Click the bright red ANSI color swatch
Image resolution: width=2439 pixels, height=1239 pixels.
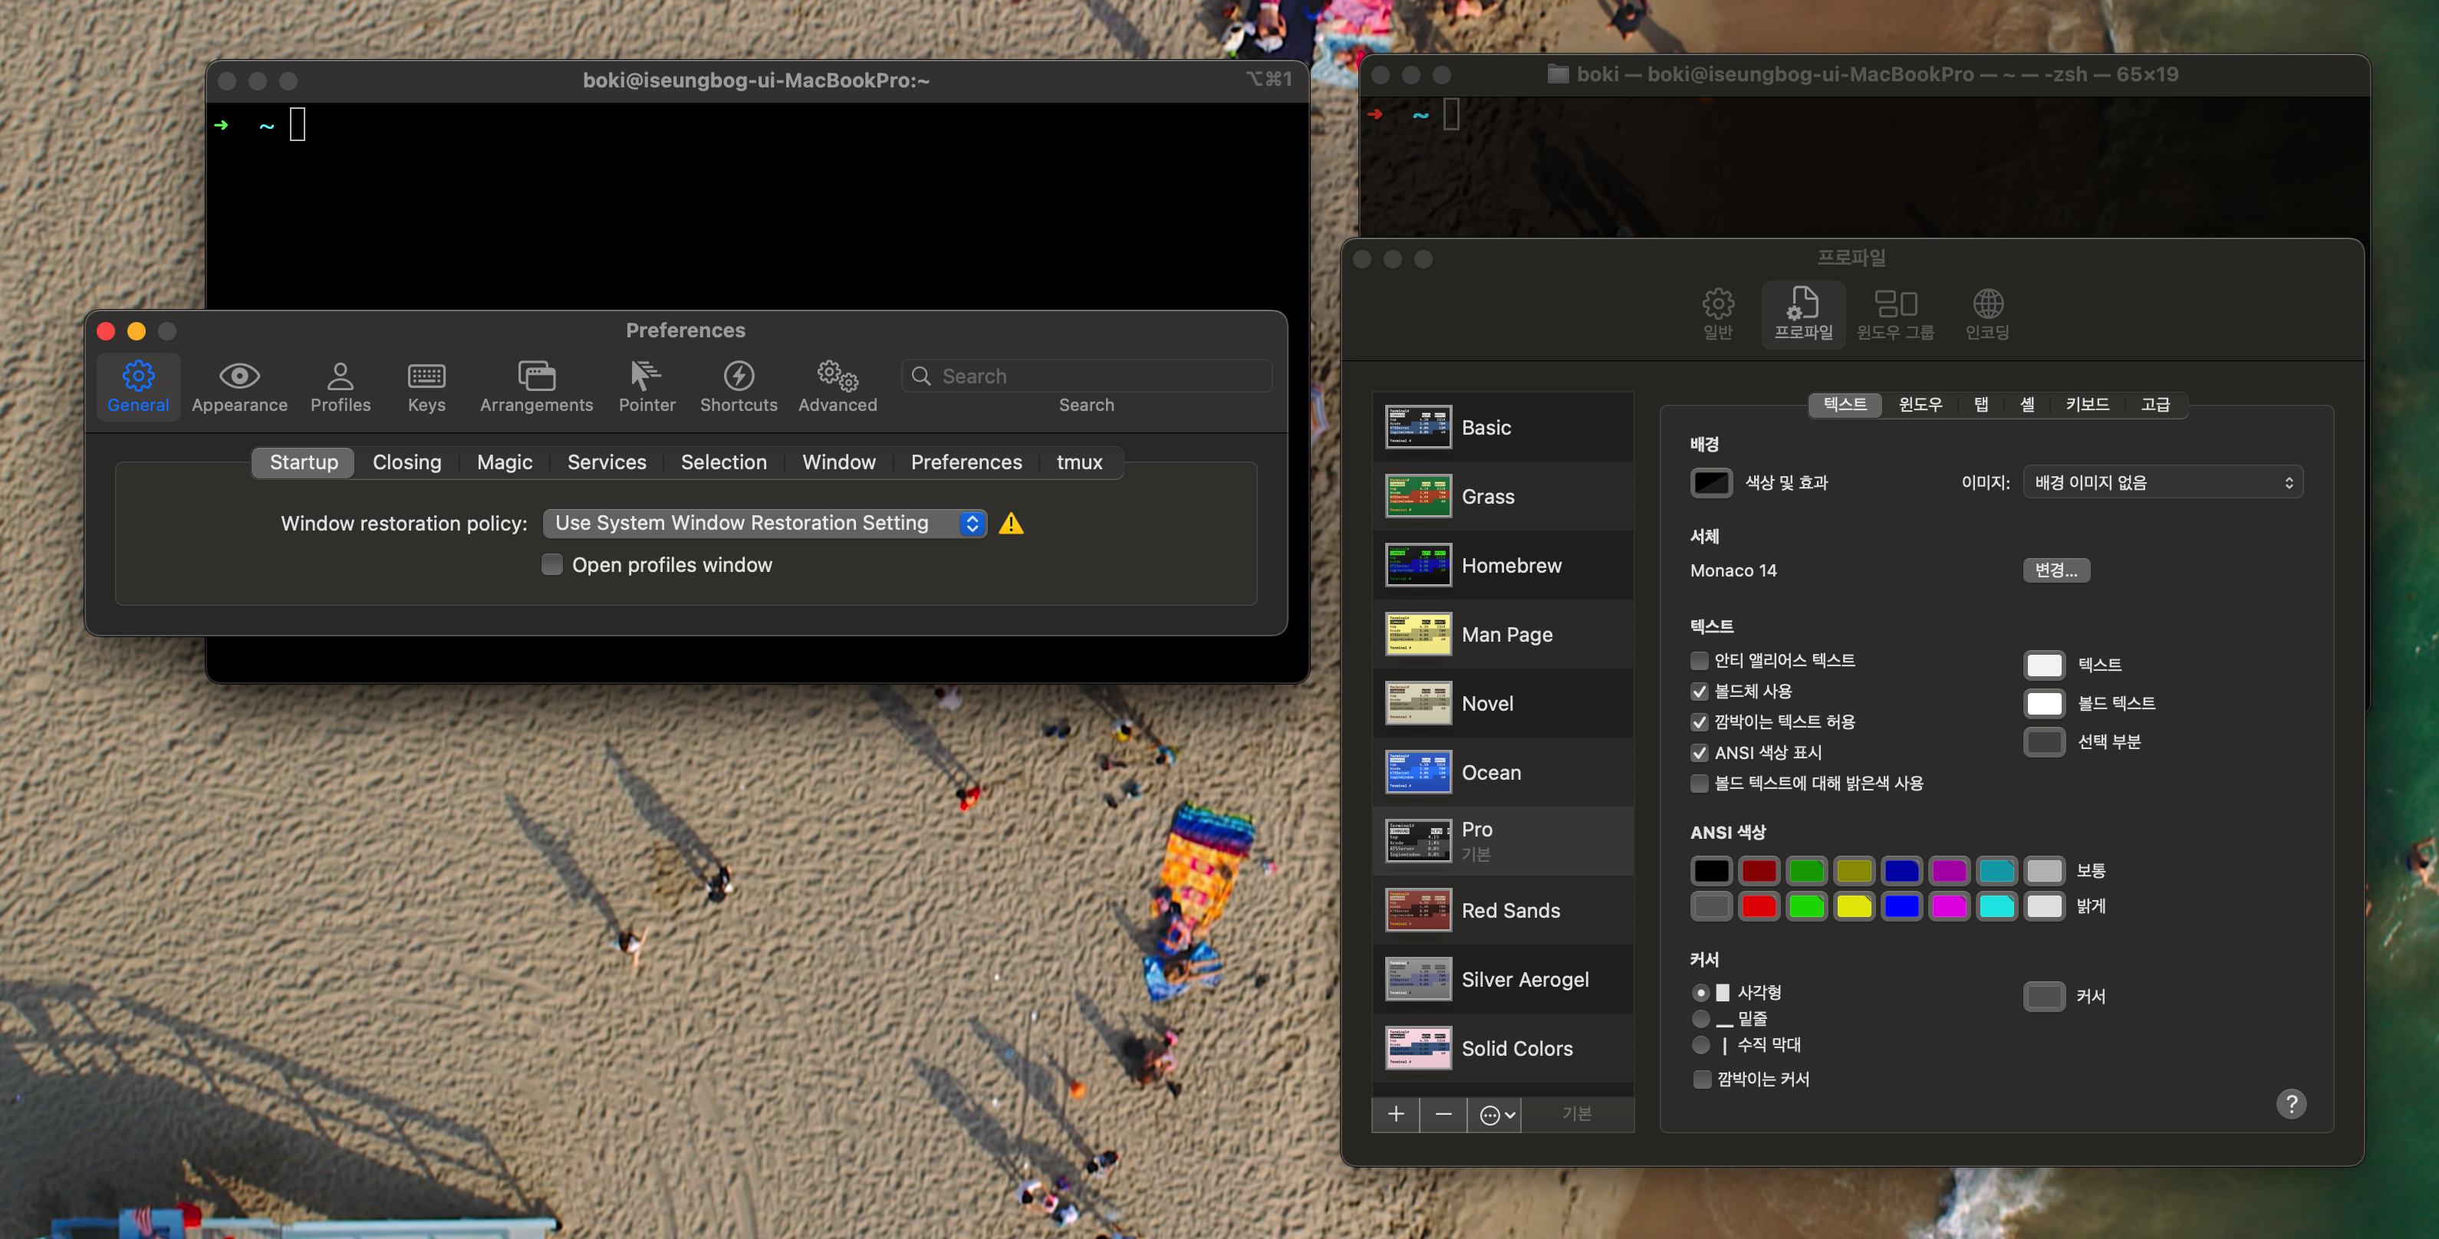point(1758,905)
